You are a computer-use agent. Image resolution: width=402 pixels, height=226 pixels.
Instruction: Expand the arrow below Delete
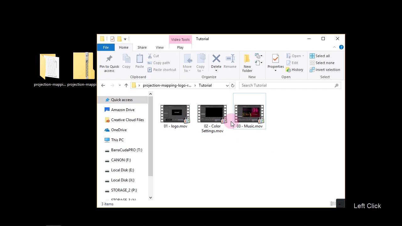point(216,71)
